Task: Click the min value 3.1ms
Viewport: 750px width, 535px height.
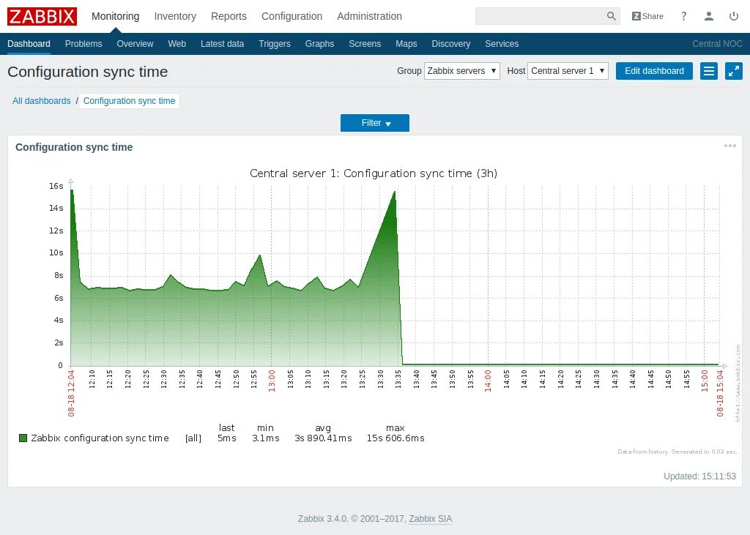Action: pos(266,438)
